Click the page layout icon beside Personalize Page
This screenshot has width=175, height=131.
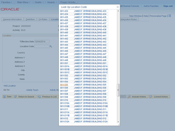pos(170,16)
